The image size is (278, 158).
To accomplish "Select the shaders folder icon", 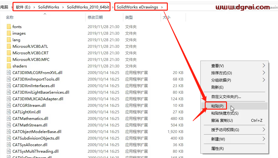I will point(9,66).
